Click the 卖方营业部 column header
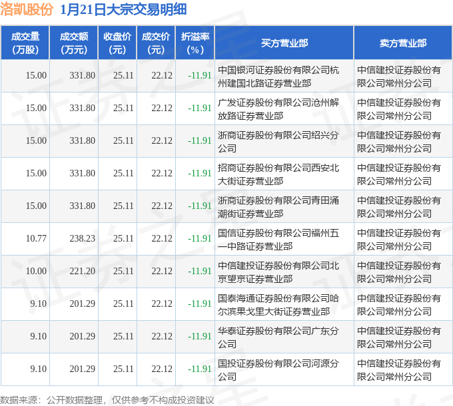Screen dimensions: 453x406 click(402, 43)
